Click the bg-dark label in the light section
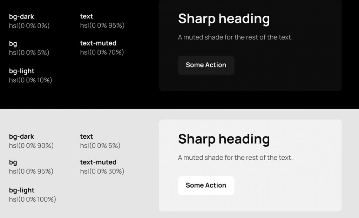This screenshot has height=218, width=359. pos(21,137)
